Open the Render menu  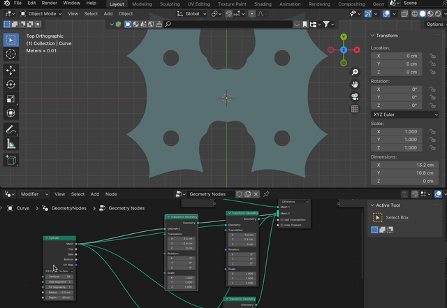[x=50, y=3]
